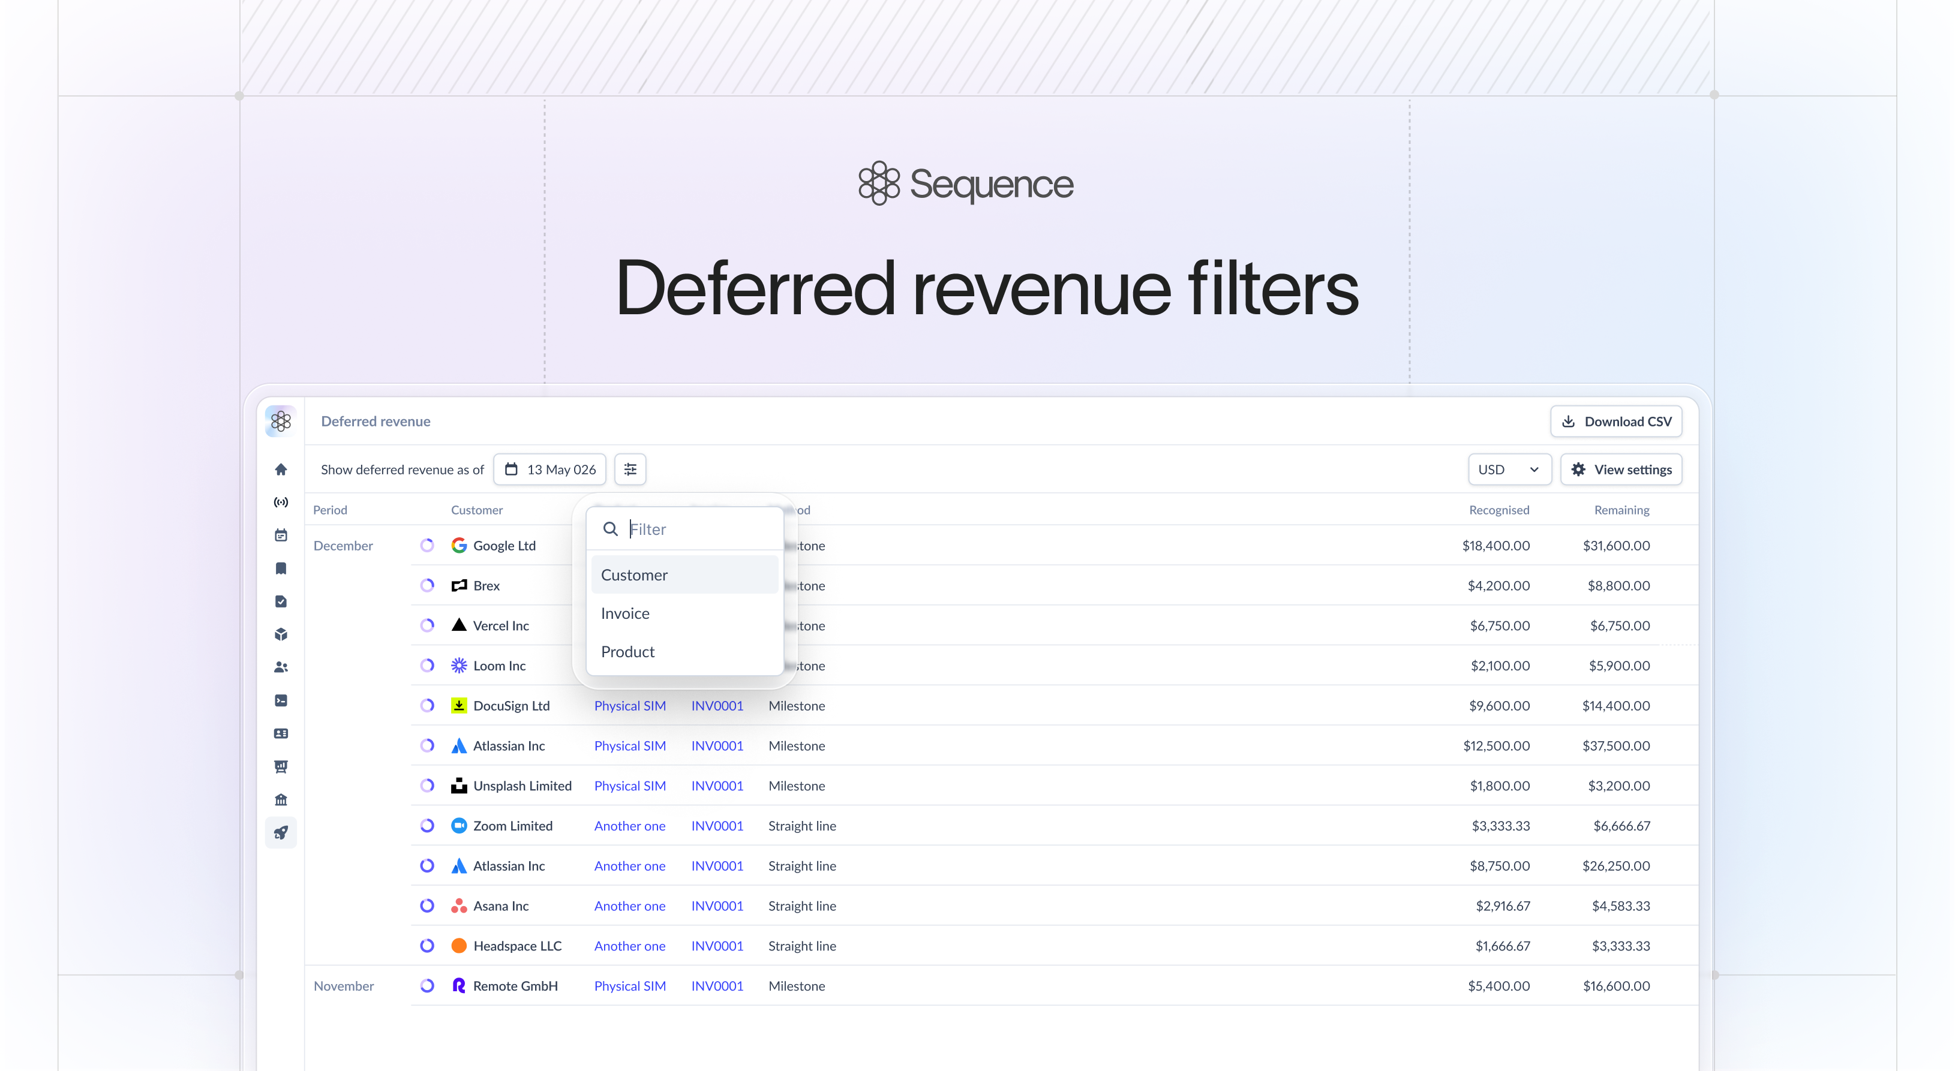Open the presentation chart sidebar icon
The width and height of the screenshot is (1955, 1071).
coord(281,767)
